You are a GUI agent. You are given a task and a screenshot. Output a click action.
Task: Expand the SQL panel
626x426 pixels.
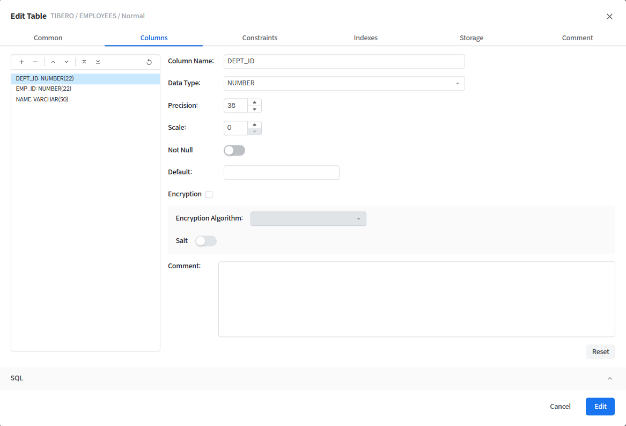[609, 378]
